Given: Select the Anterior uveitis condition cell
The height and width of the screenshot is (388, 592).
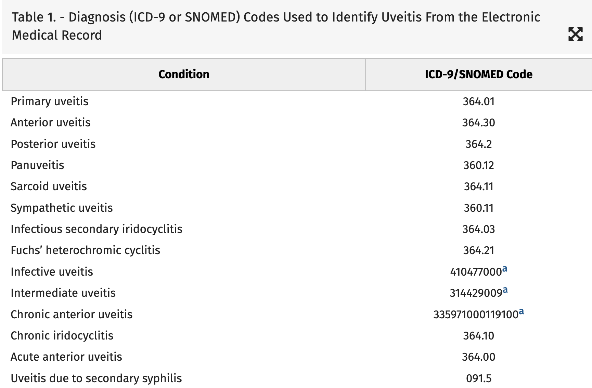Looking at the screenshot, I should (x=51, y=123).
